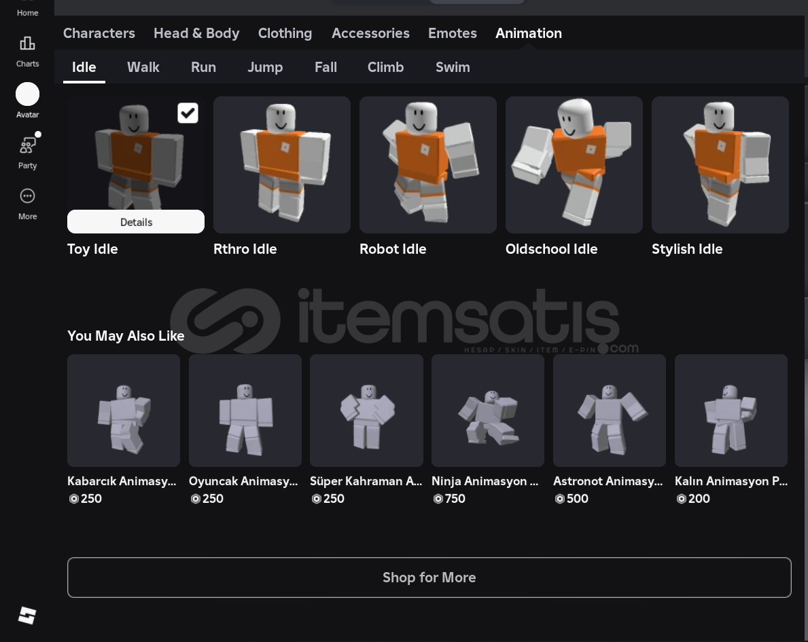Choose the Oldschool Idle thumbnail
This screenshot has width=808, height=642.
tap(574, 165)
